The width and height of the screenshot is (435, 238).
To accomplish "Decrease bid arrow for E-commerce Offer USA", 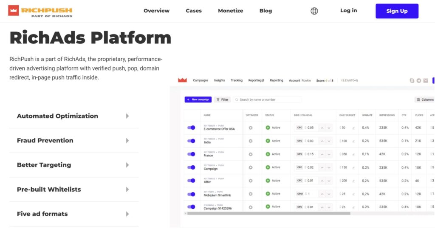I will point(329,128).
